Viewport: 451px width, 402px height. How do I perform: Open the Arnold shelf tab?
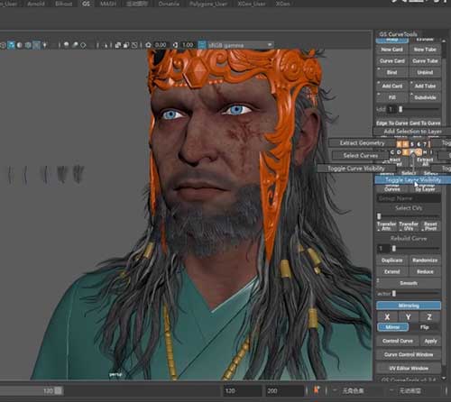click(x=35, y=4)
